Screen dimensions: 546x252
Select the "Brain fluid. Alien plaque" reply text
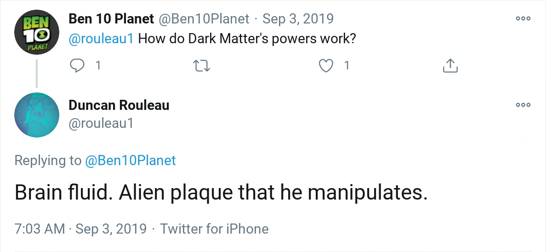pyautogui.click(x=221, y=193)
